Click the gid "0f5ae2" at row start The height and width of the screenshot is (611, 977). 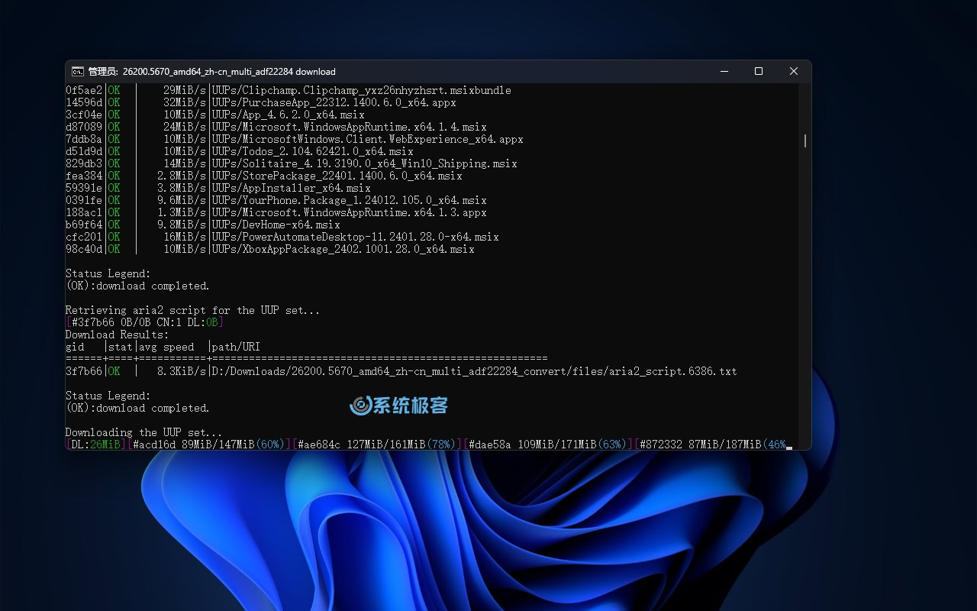pos(84,90)
